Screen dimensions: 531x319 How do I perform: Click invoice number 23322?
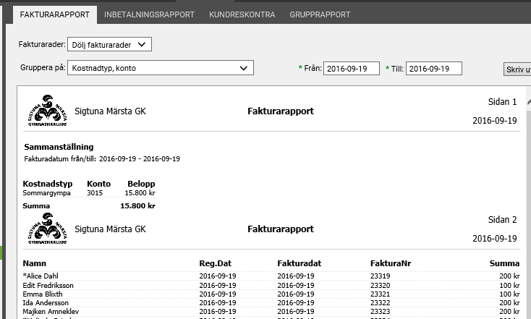click(x=380, y=302)
